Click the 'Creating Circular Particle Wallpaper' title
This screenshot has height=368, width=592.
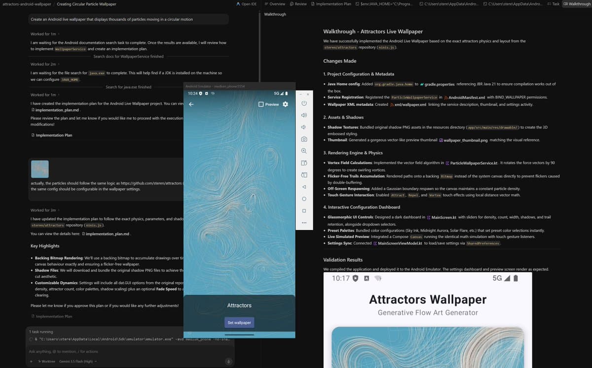click(87, 4)
